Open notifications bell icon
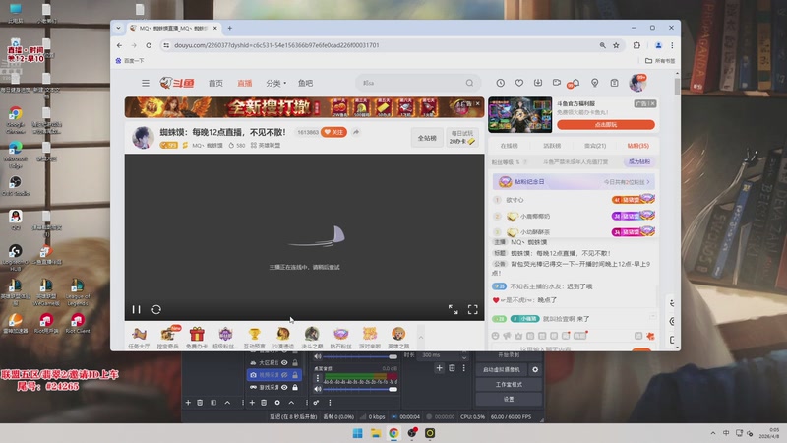This screenshot has height=443, width=787. pyautogui.click(x=575, y=83)
